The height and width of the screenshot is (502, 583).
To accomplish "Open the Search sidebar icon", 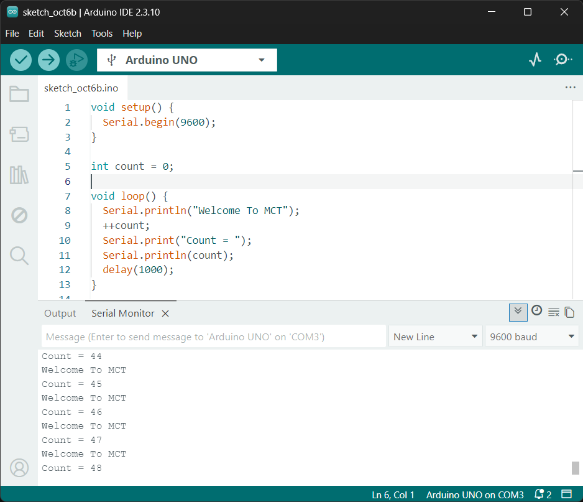I will 19,256.
